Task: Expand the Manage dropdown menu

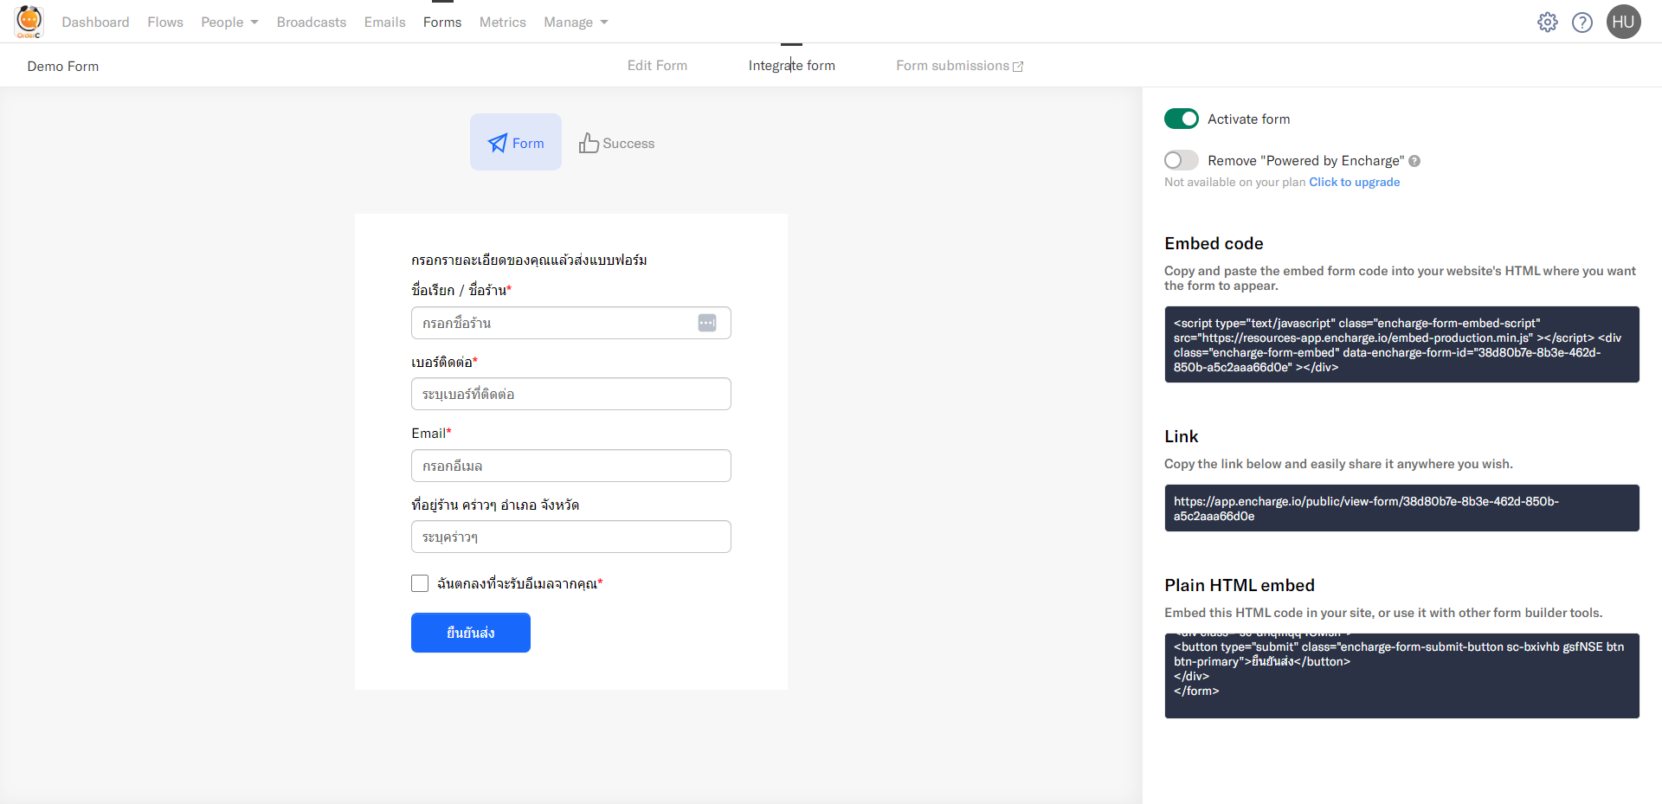Action: pyautogui.click(x=577, y=23)
